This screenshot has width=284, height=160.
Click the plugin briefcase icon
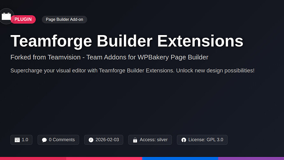[x=6, y=16]
